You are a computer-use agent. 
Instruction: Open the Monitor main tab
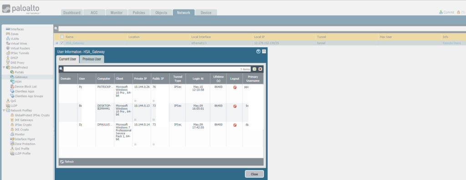pyautogui.click(x=116, y=13)
